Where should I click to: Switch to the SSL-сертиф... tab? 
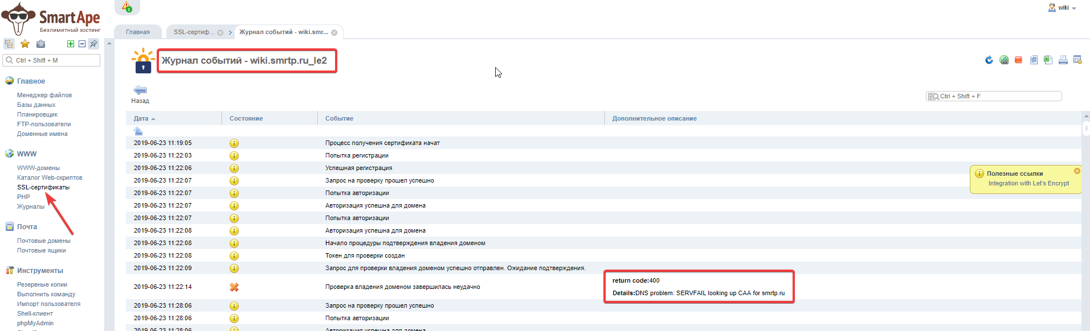tap(194, 32)
